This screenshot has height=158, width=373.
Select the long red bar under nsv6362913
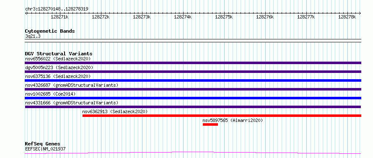[222, 116]
